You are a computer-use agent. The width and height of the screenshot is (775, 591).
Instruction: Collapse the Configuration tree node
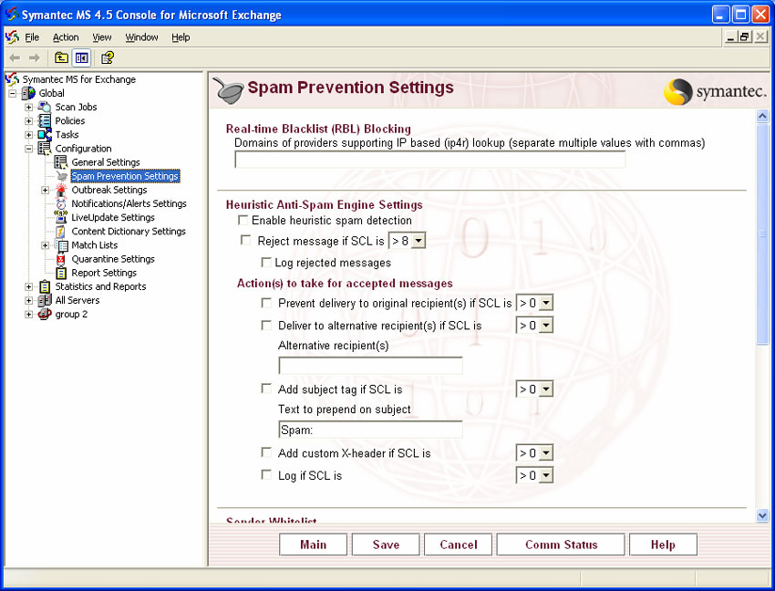click(28, 149)
